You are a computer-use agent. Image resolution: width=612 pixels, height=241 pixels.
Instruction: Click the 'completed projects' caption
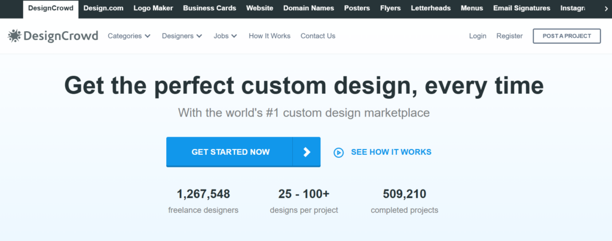pos(405,210)
